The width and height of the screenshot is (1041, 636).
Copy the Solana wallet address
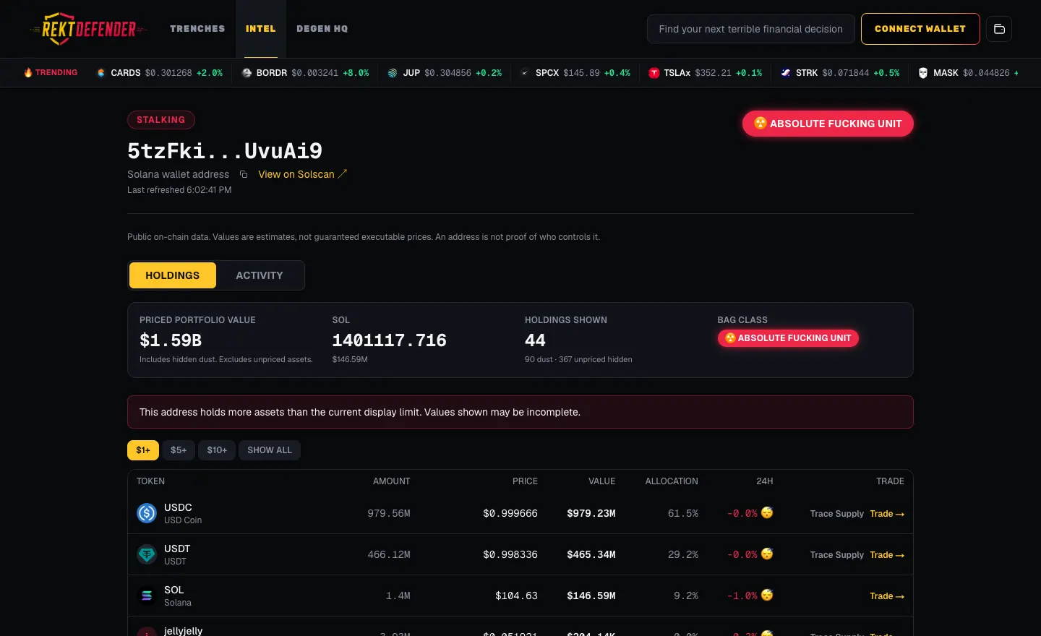(244, 174)
